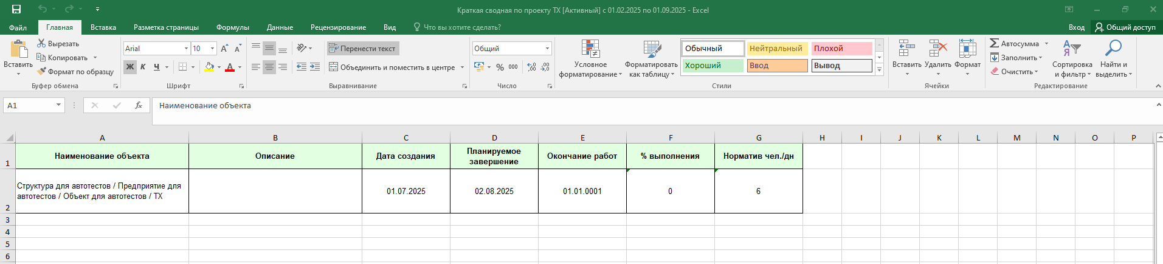Open the Arial font name dropdown
Viewport: 1163px width, 264px height.
click(186, 48)
